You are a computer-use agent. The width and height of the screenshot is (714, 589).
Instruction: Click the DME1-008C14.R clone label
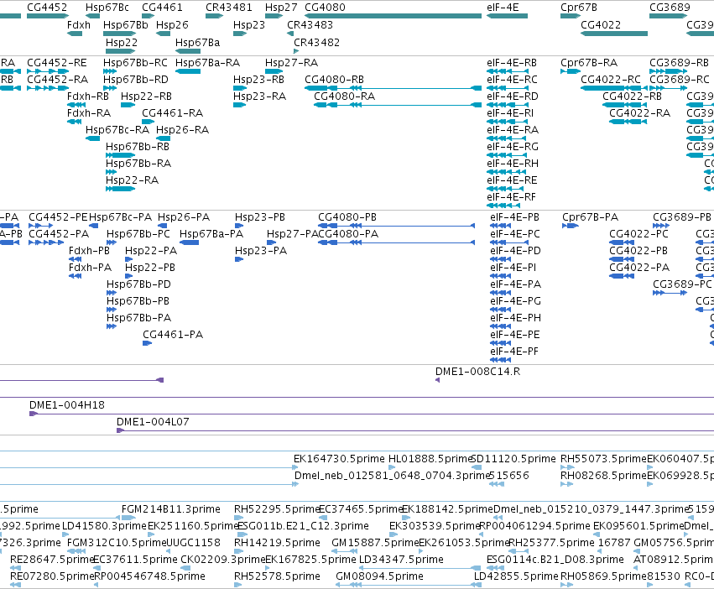(x=477, y=372)
